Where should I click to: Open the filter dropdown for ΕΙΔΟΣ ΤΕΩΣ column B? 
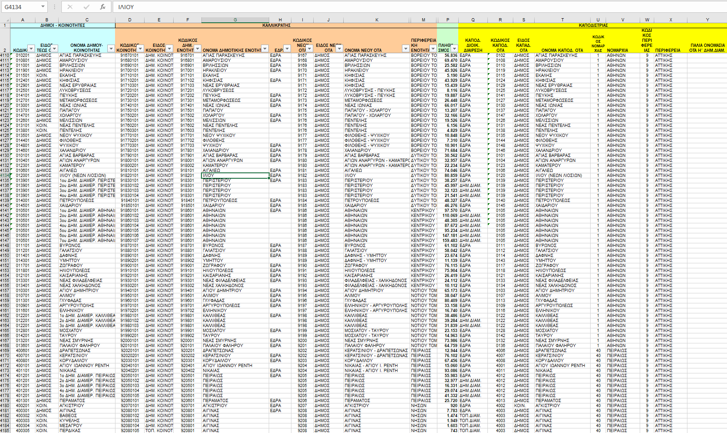tap(55, 49)
